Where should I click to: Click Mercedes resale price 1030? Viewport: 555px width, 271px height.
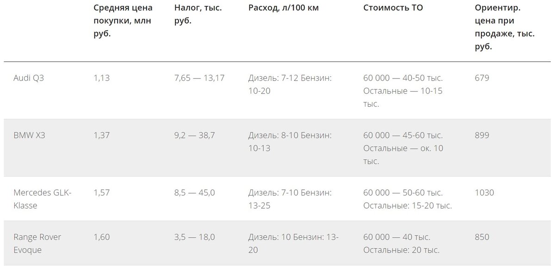pos(484,192)
